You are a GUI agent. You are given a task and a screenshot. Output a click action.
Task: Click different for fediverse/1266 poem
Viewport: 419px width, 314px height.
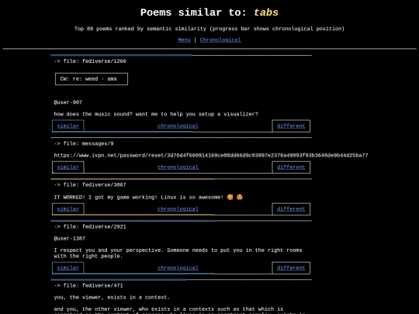[x=291, y=126]
